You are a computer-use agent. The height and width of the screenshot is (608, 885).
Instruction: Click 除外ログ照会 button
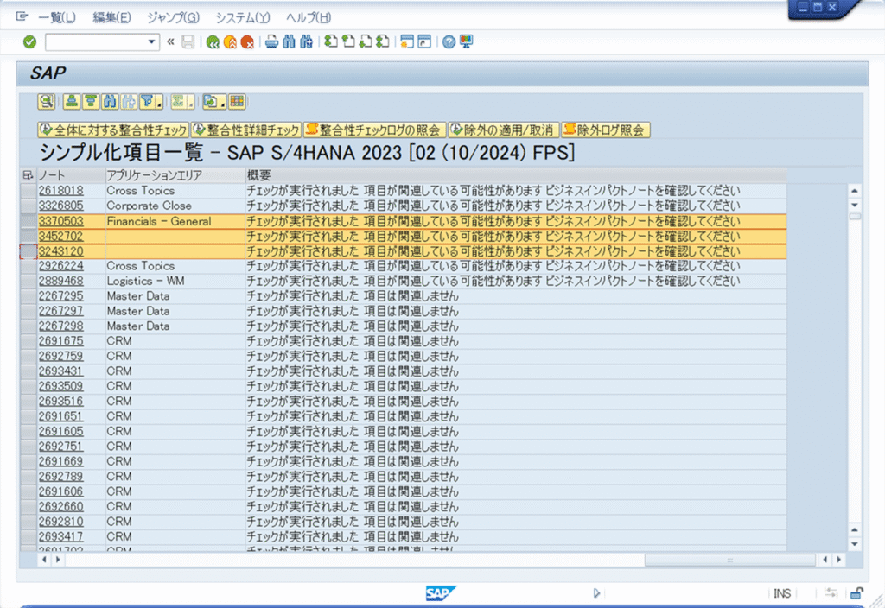(x=606, y=130)
